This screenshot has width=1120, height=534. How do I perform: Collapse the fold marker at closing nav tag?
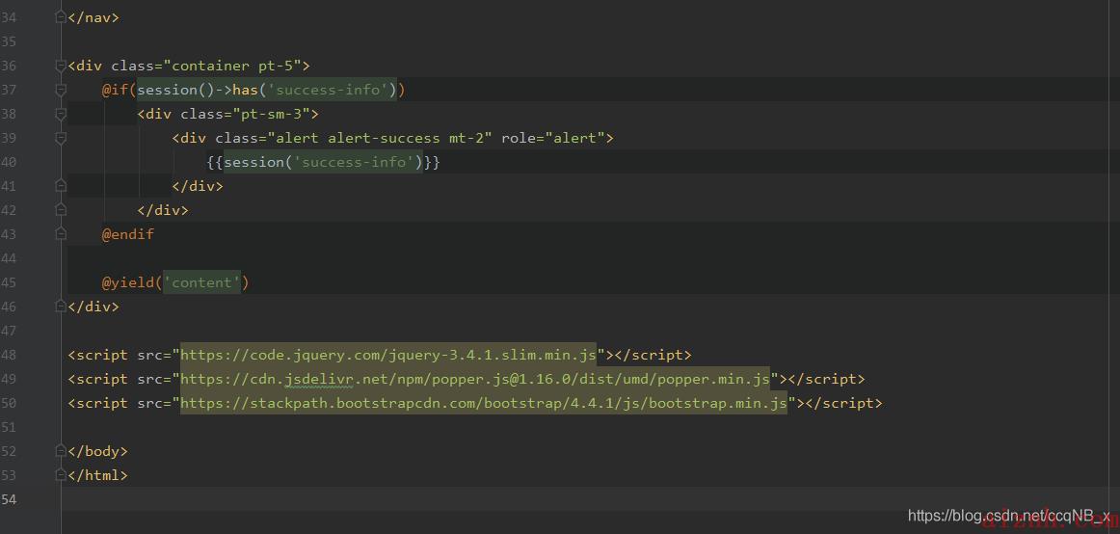61,18
